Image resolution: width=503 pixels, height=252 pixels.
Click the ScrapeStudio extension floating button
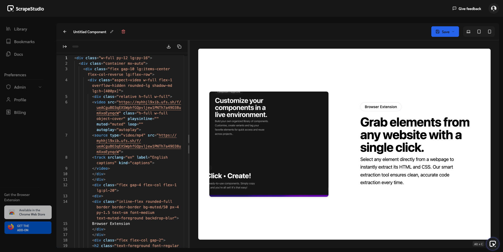493,244
